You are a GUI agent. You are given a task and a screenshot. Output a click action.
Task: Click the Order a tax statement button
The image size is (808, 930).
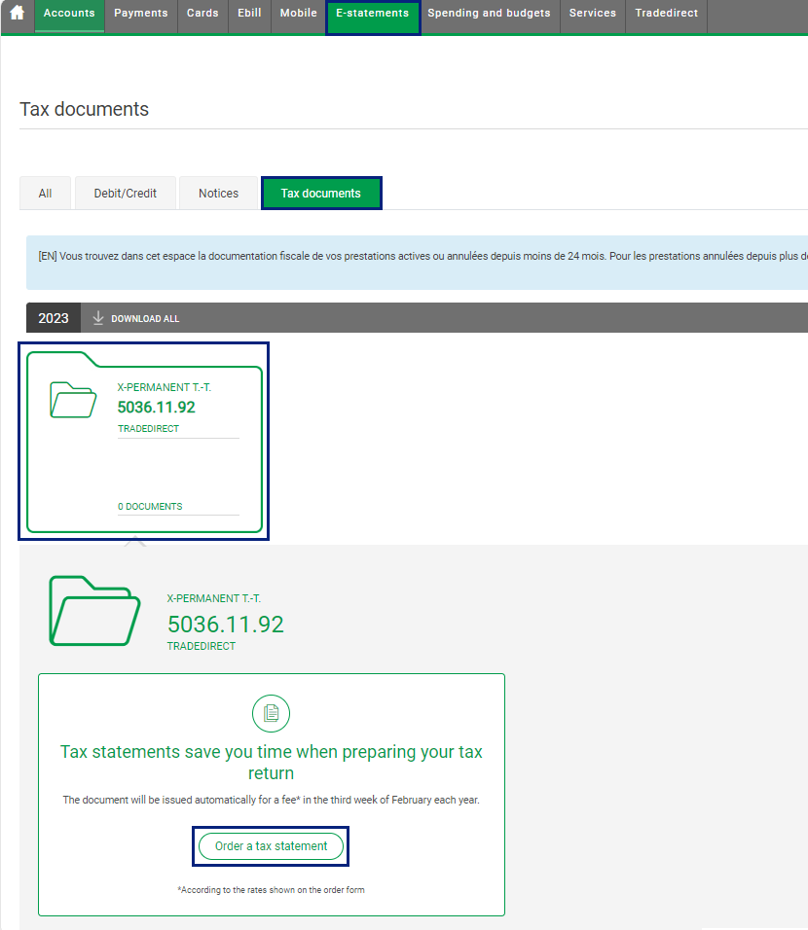coord(272,845)
